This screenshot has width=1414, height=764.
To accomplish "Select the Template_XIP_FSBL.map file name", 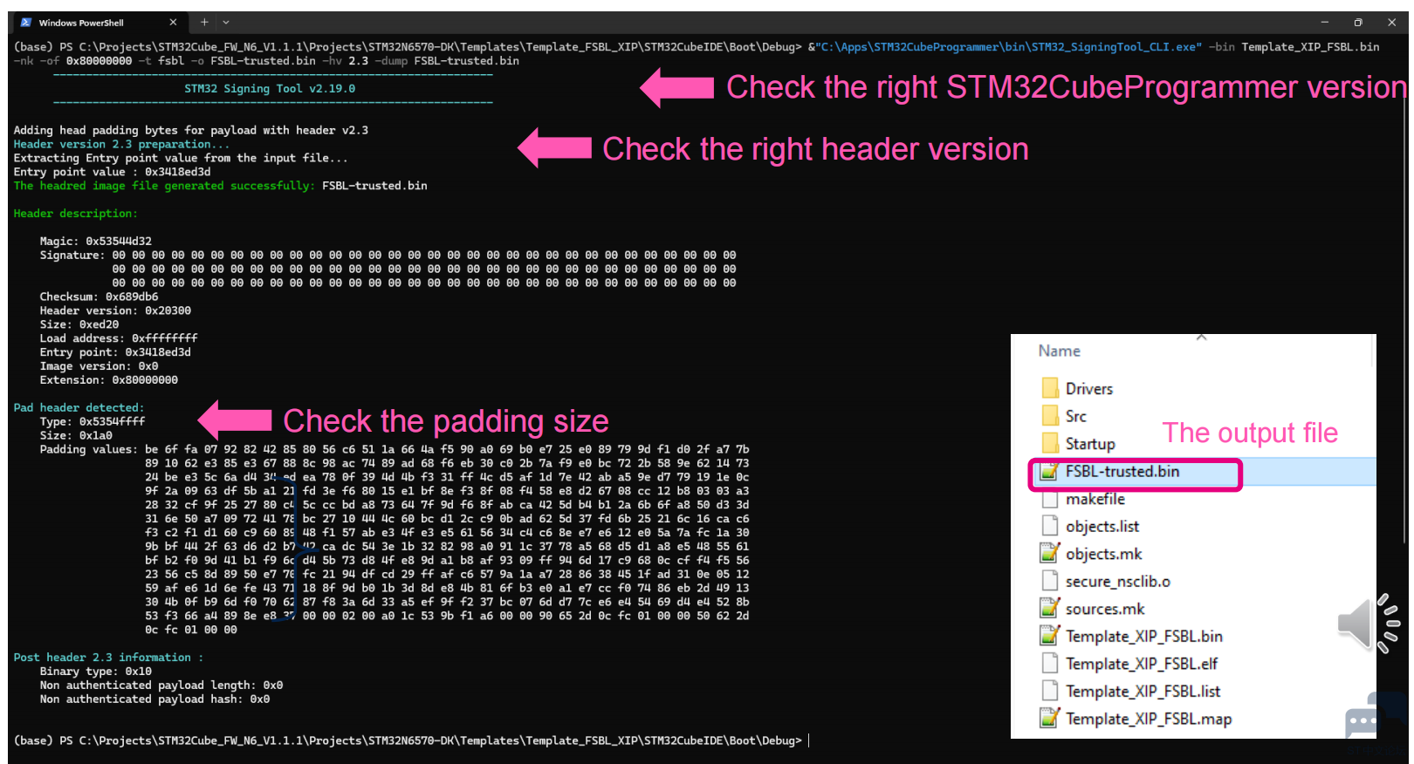I will 1149,720.
